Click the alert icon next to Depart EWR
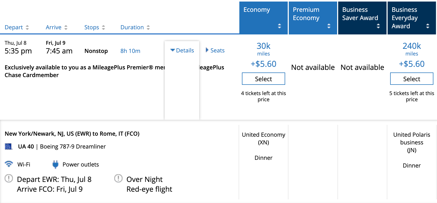 [9, 178]
